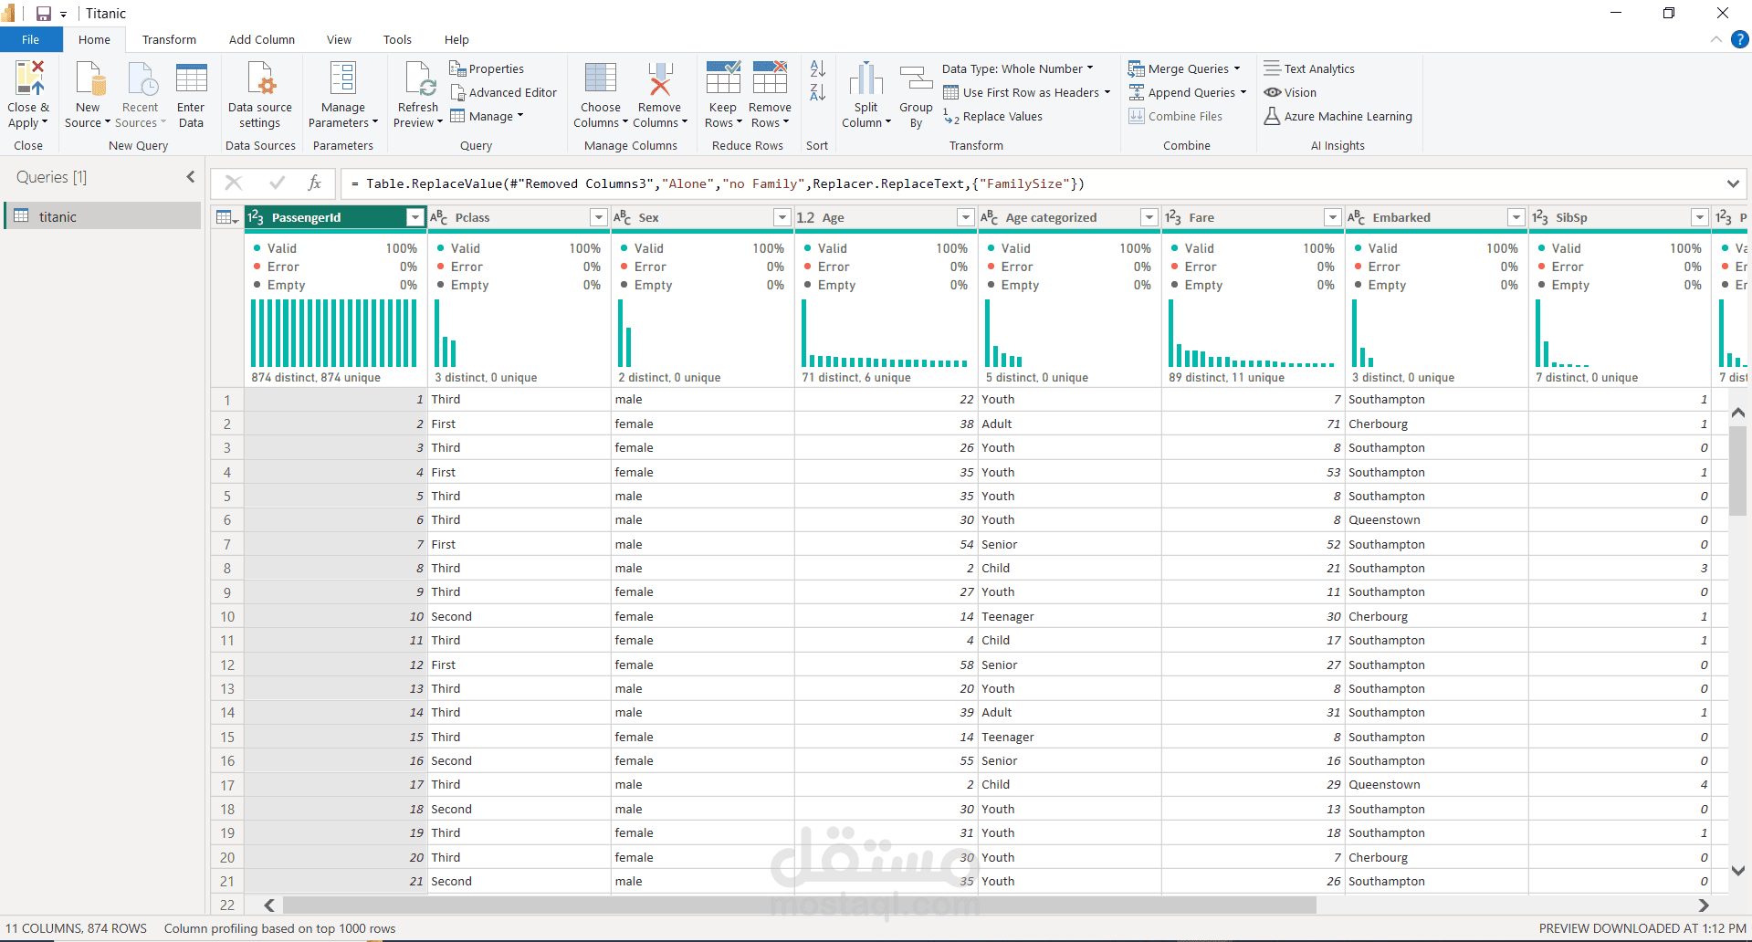Click Replace Values

(x=992, y=117)
